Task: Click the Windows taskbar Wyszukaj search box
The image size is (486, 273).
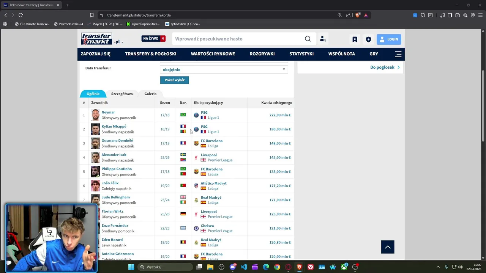Action: click(x=165, y=267)
